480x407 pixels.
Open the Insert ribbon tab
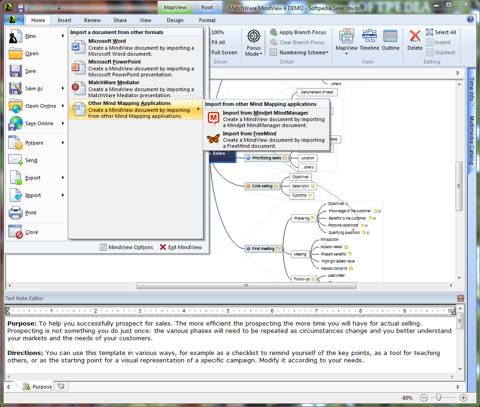[64, 20]
